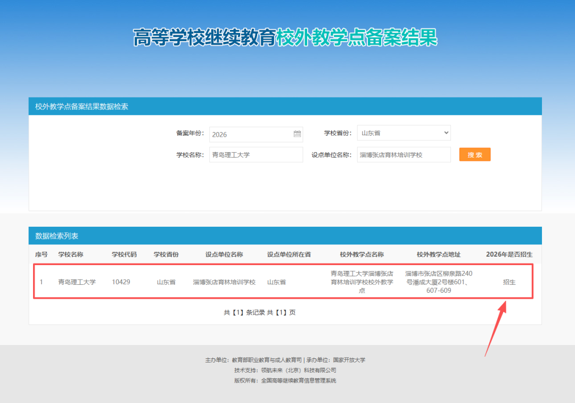Click the 序号 column header

(42, 254)
